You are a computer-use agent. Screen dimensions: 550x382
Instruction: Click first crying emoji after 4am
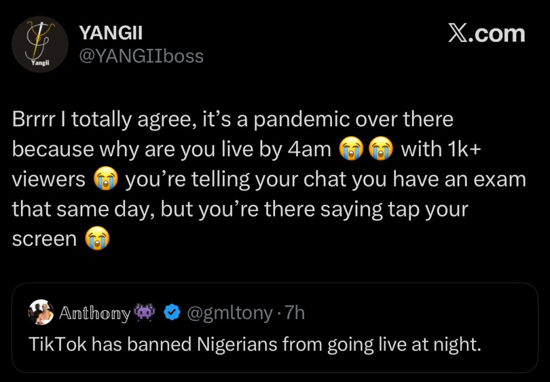click(x=351, y=149)
